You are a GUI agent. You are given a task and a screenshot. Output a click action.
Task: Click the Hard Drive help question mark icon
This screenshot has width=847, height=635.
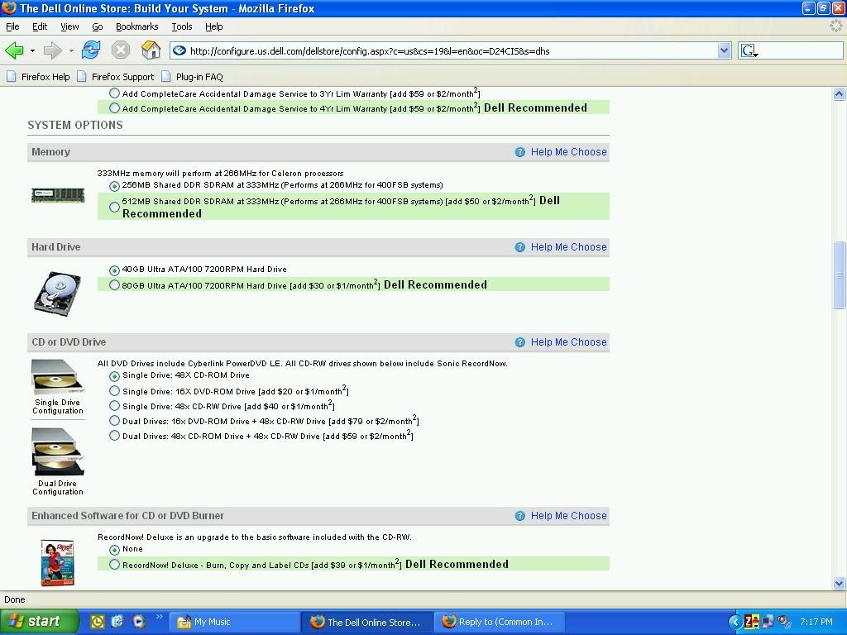pos(519,247)
